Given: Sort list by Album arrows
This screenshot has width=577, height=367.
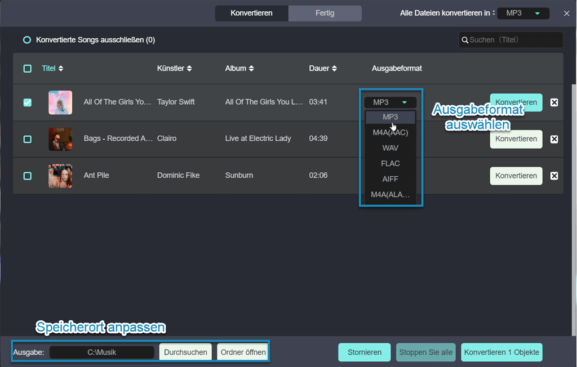Looking at the screenshot, I should click(251, 69).
